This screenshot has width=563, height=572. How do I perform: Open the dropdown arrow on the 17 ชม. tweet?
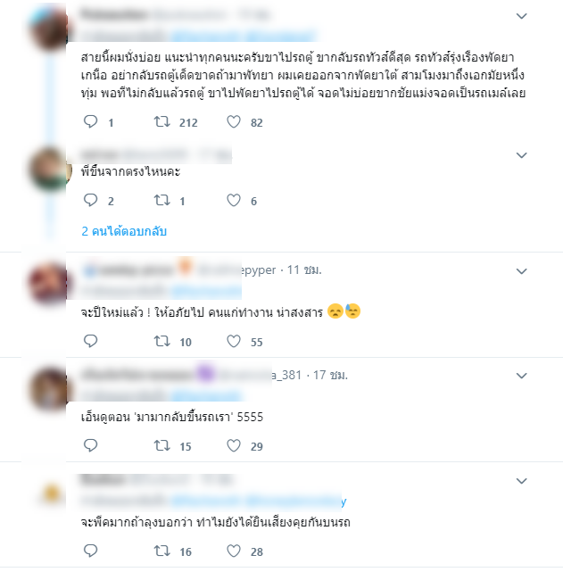pos(522,376)
